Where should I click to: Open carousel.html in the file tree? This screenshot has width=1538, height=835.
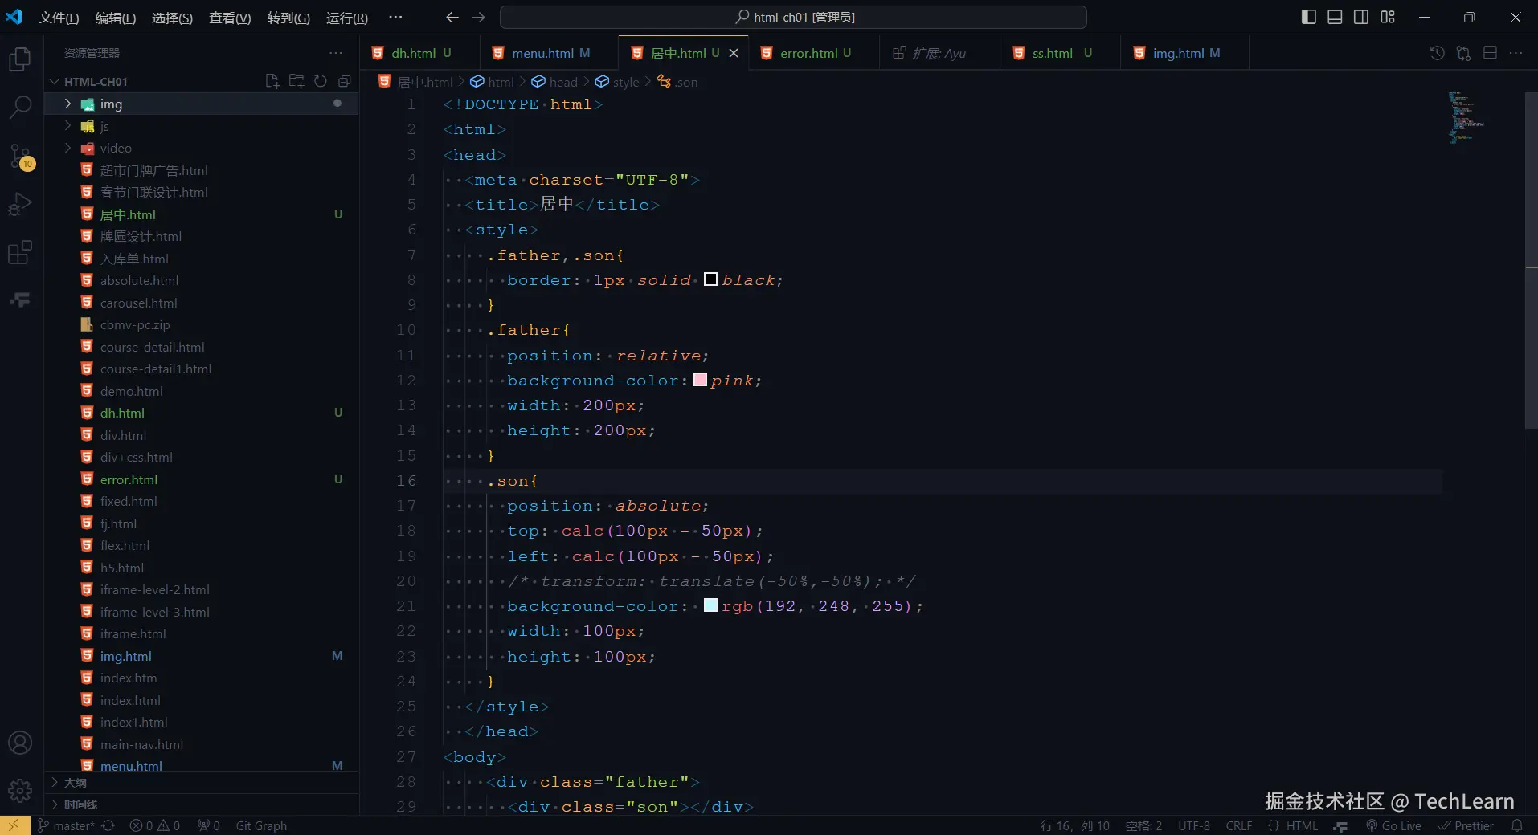138,303
